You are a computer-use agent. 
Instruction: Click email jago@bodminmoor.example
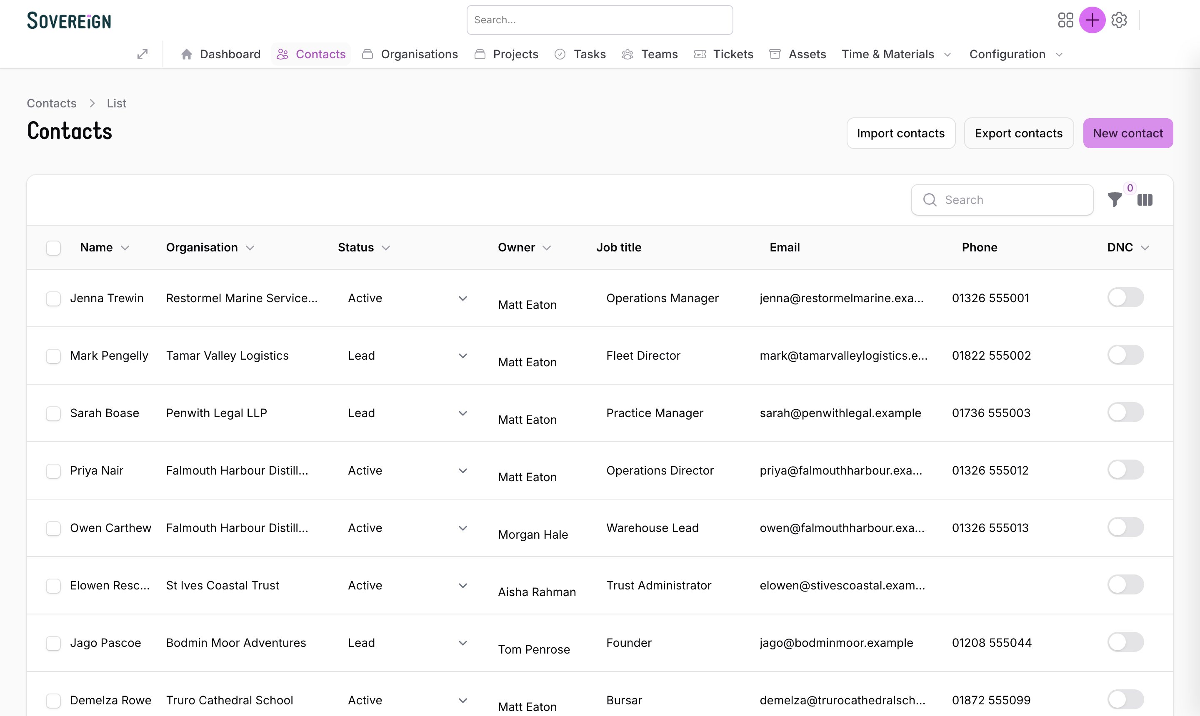pos(836,643)
